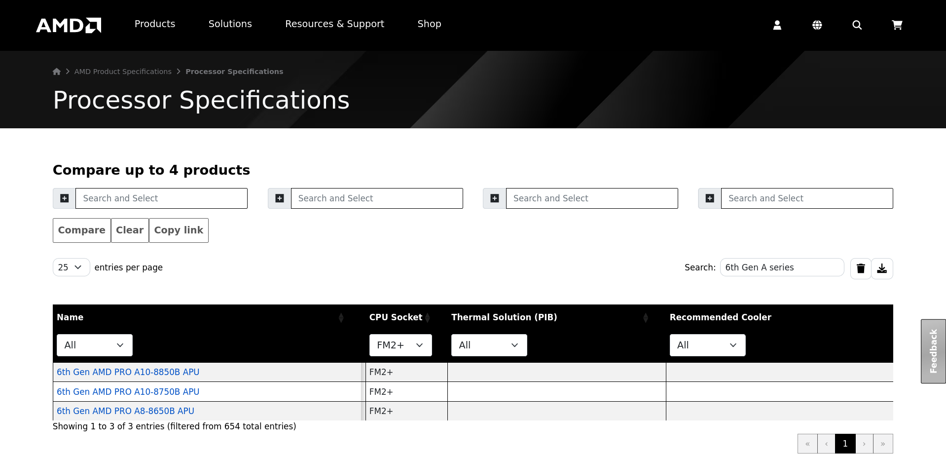Click the fourth Search and Select field

(x=807, y=198)
